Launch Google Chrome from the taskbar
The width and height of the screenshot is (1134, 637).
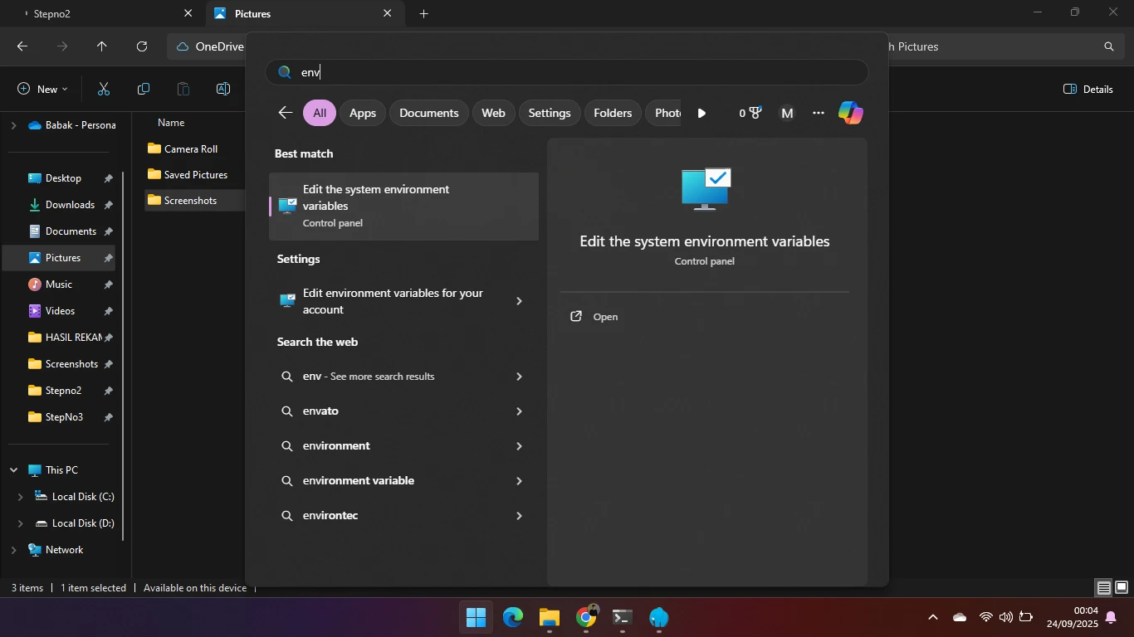coord(586,618)
